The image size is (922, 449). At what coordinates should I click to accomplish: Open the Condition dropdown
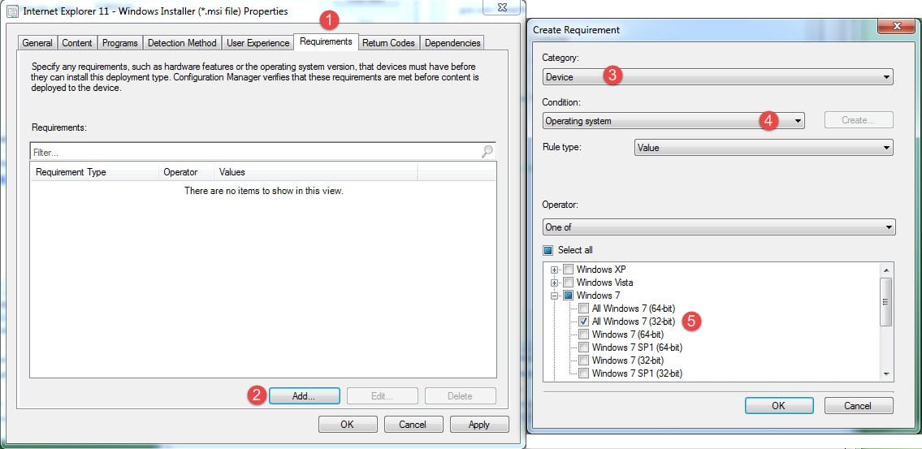point(673,121)
